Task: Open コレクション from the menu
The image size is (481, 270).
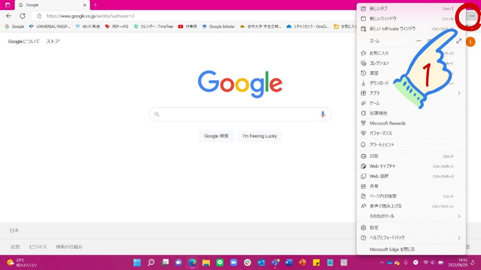Action: (411, 63)
